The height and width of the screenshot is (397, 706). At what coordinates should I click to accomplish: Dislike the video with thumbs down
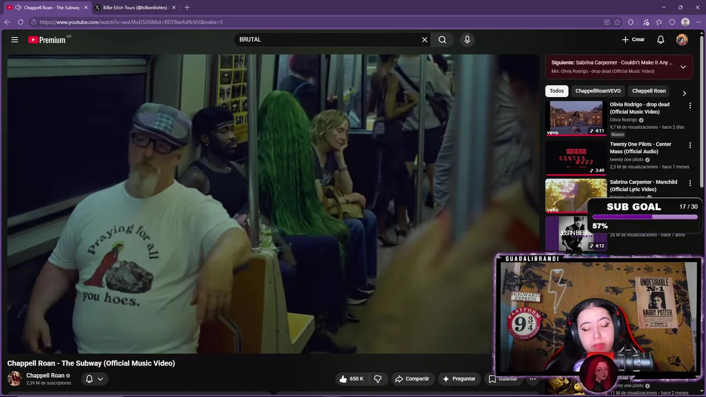[378, 379]
